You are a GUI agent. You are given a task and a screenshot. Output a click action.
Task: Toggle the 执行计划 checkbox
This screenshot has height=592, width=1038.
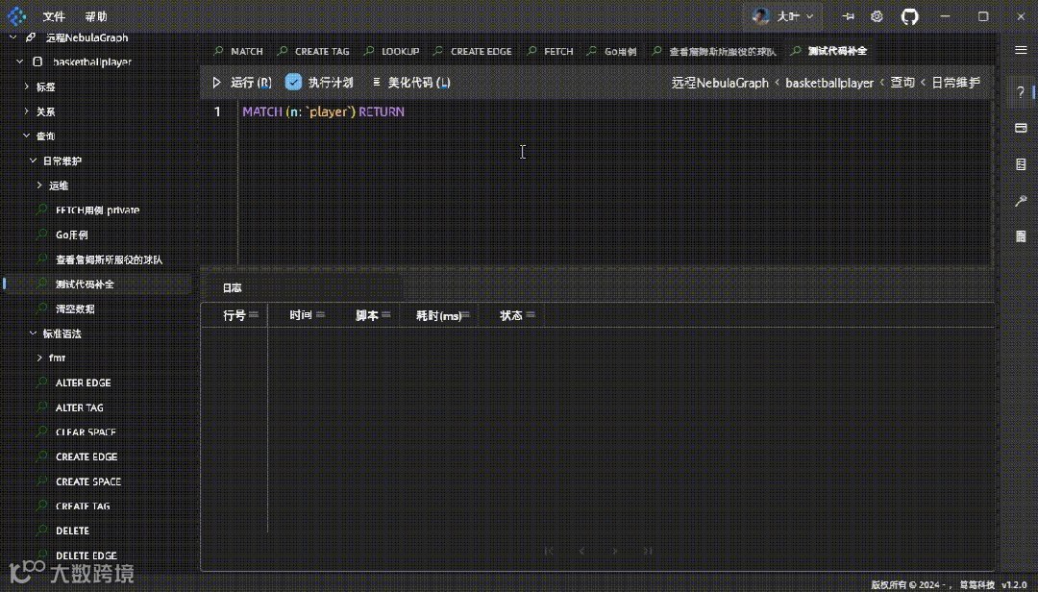[x=293, y=82]
